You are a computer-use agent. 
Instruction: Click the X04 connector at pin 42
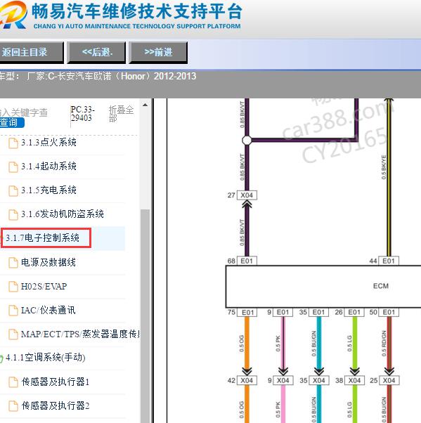click(x=247, y=380)
